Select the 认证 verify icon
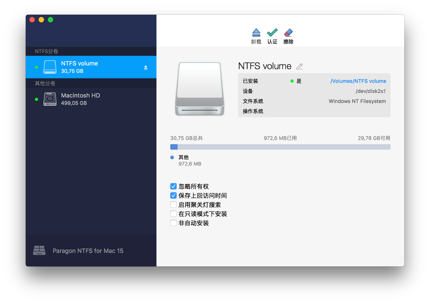Image resolution: width=430 pixels, height=303 pixels. (272, 33)
